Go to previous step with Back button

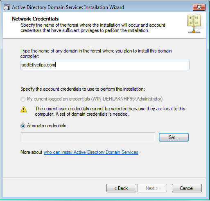click(x=121, y=188)
